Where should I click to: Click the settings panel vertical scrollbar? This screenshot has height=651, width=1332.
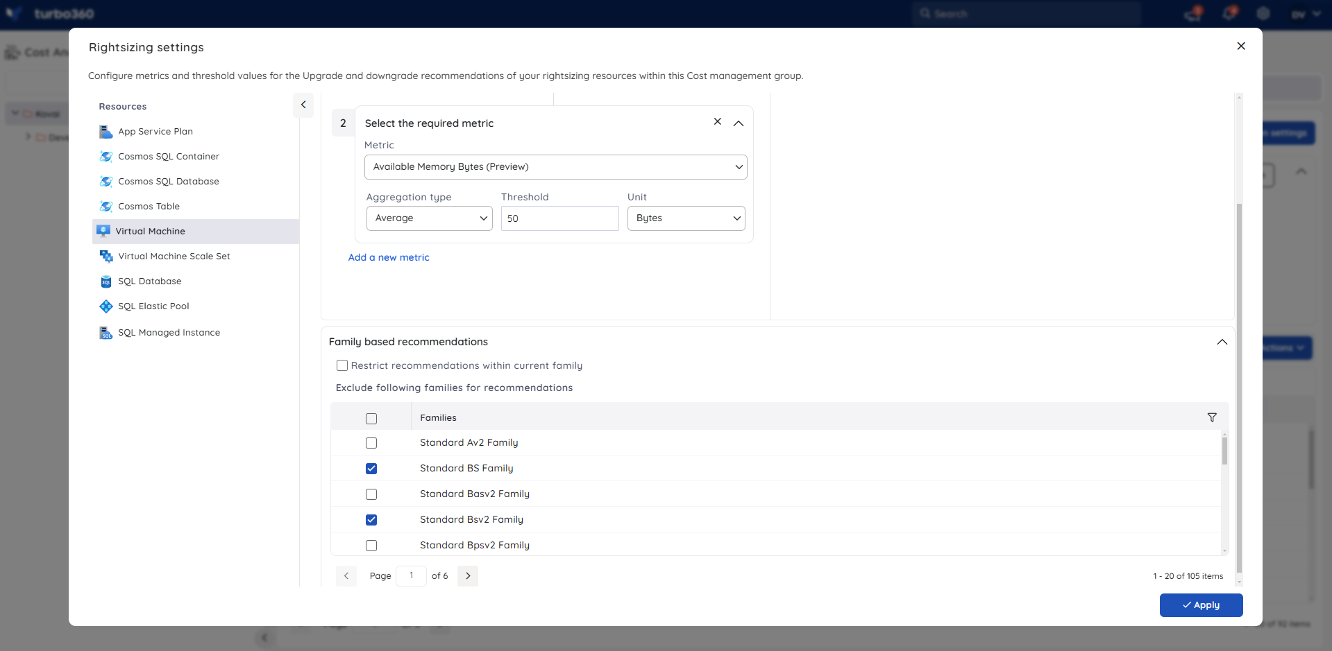(x=1239, y=388)
